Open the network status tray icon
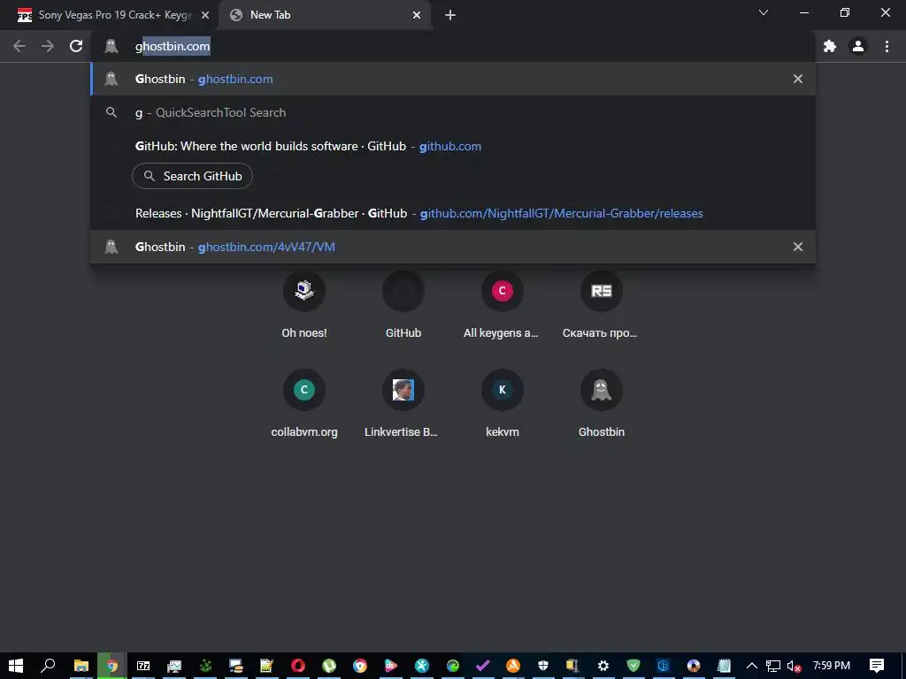This screenshot has width=906, height=679. (773, 666)
